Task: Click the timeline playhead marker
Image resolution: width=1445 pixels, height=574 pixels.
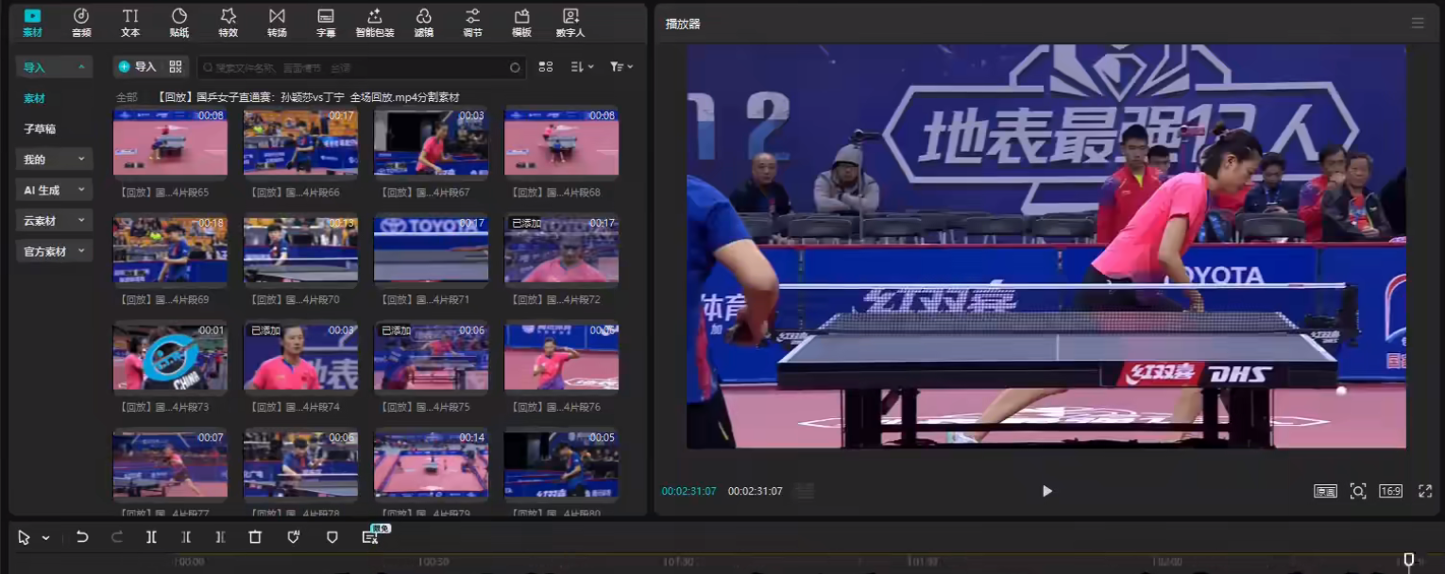Action: click(1408, 560)
